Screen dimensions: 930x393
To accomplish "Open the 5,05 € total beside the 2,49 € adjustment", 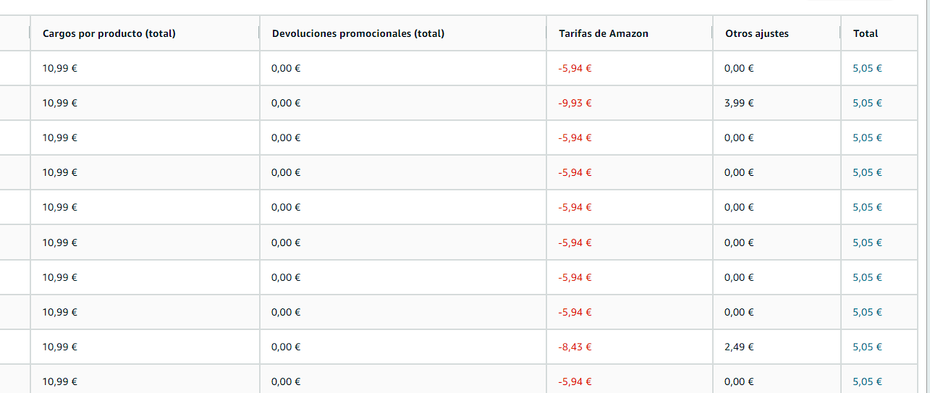I will tap(867, 347).
